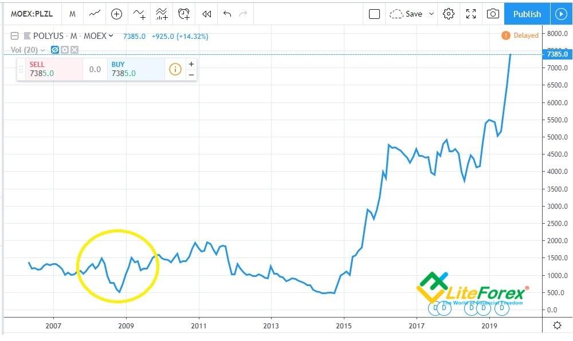The width and height of the screenshot is (573, 341).
Task: Select the M timeframe
Action: pos(72,14)
